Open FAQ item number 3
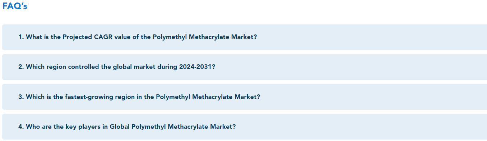The image size is (487, 141). point(244,97)
